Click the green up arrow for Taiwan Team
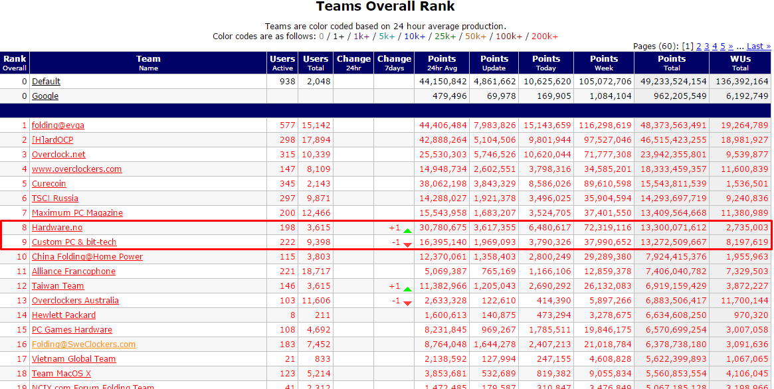Viewport: 774px width, 389px height. [407, 289]
